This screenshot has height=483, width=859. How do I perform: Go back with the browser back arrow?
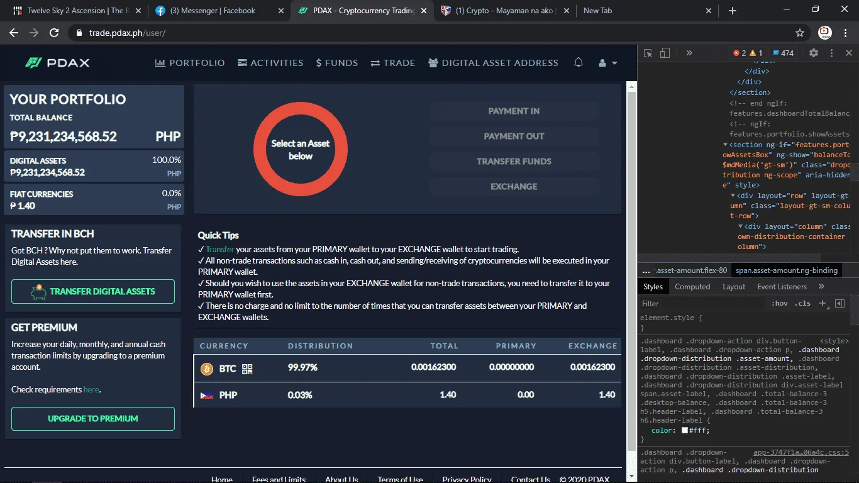point(14,33)
